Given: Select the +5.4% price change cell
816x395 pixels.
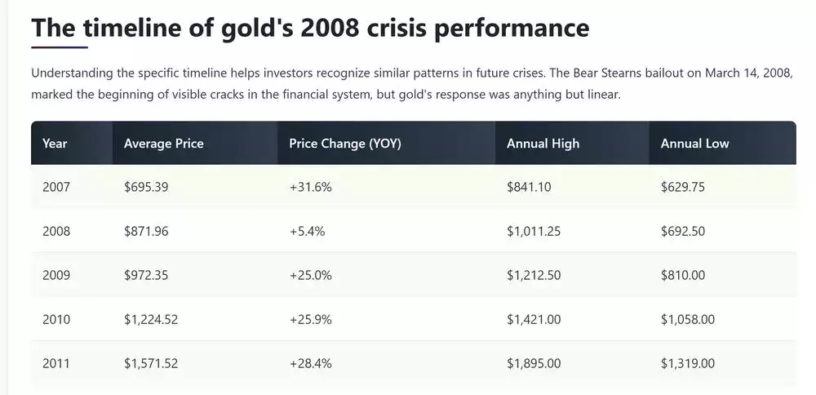Looking at the screenshot, I should (307, 231).
